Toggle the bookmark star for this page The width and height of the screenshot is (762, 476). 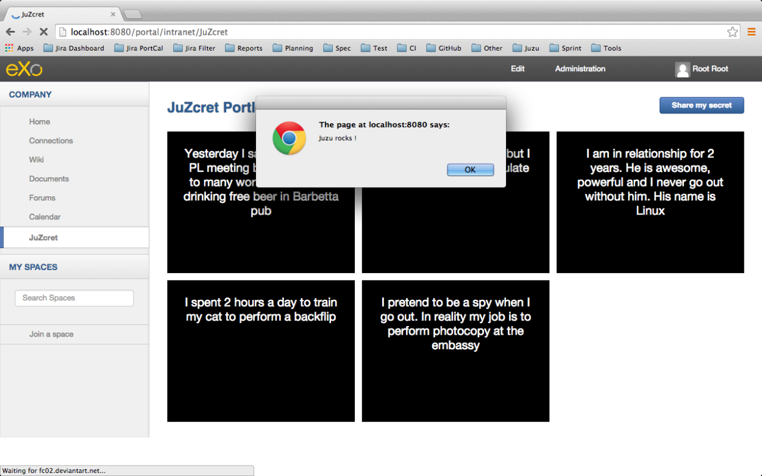732,31
